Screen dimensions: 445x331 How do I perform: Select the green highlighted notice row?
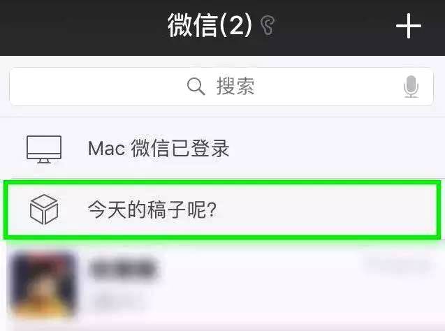tap(222, 209)
